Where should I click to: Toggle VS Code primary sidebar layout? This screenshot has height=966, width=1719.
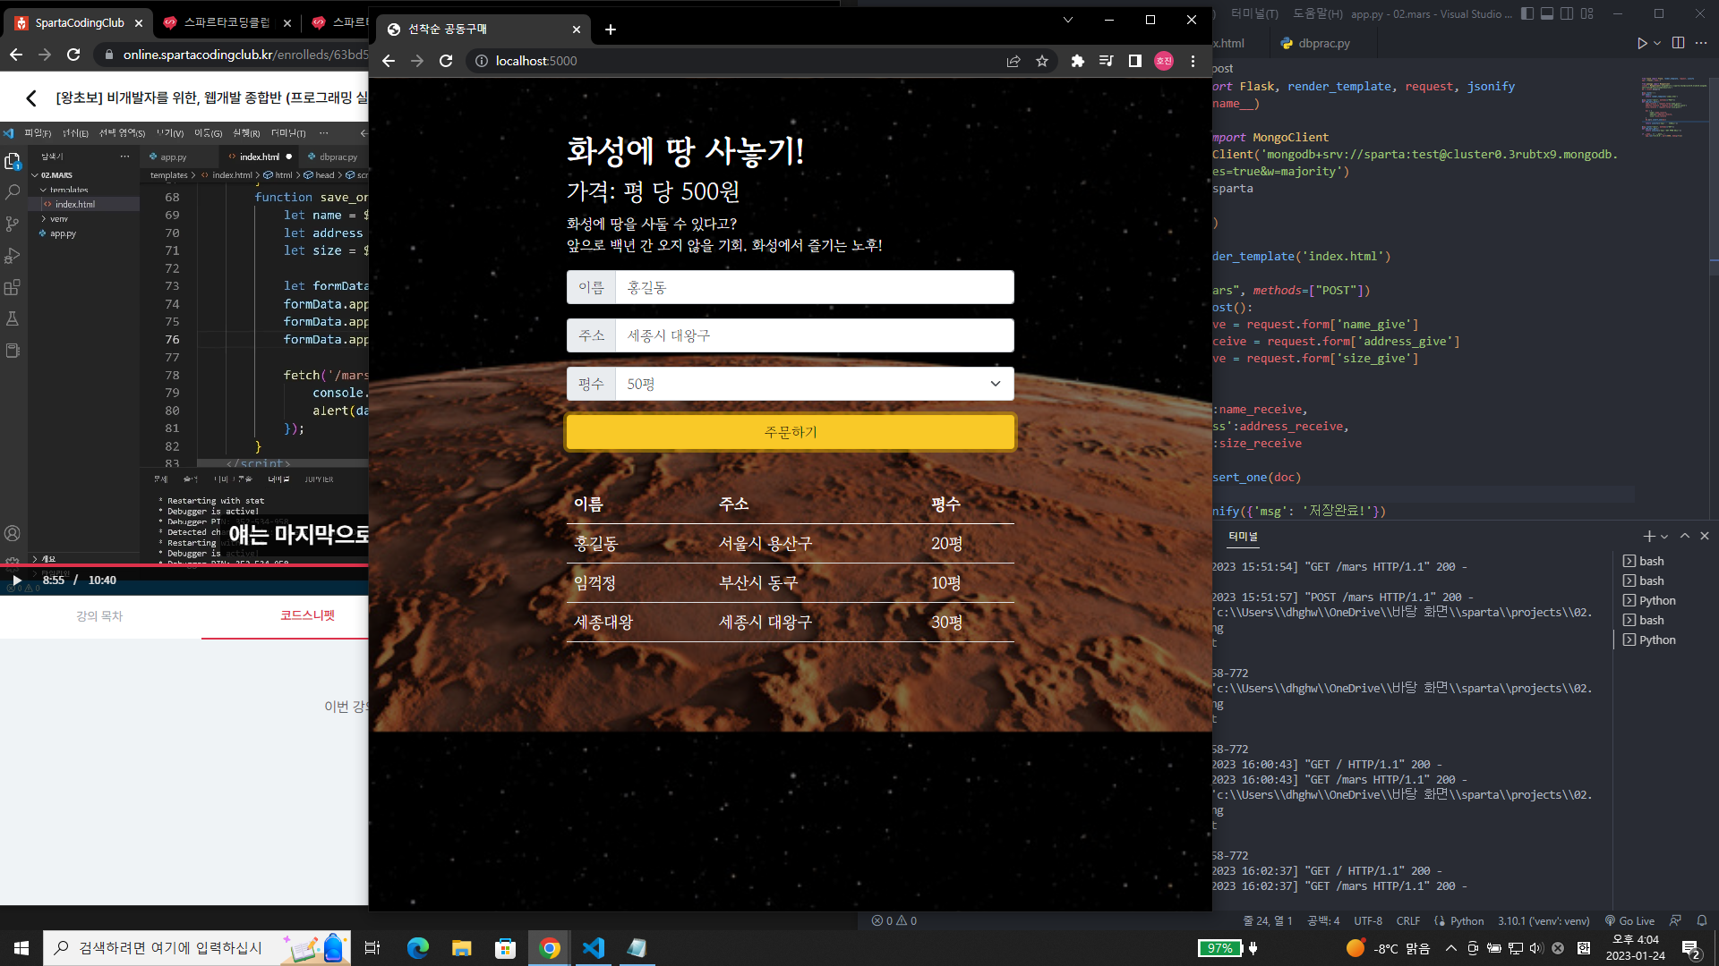coord(1527,13)
